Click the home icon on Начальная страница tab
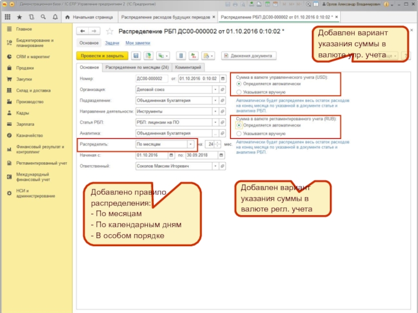Screen dimensions: 418x313 click(x=67, y=17)
